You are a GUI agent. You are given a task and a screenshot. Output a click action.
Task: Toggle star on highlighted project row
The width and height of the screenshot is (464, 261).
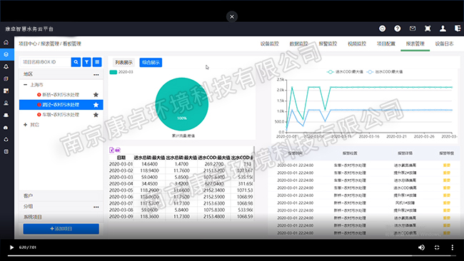tap(96, 105)
